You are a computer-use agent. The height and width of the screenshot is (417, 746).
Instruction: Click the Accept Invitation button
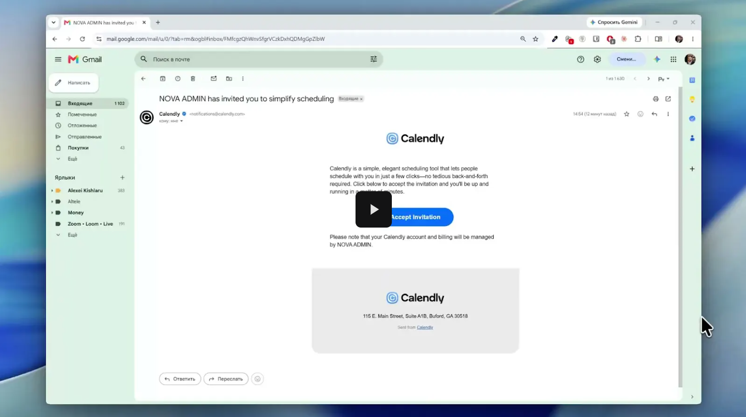[x=415, y=217]
